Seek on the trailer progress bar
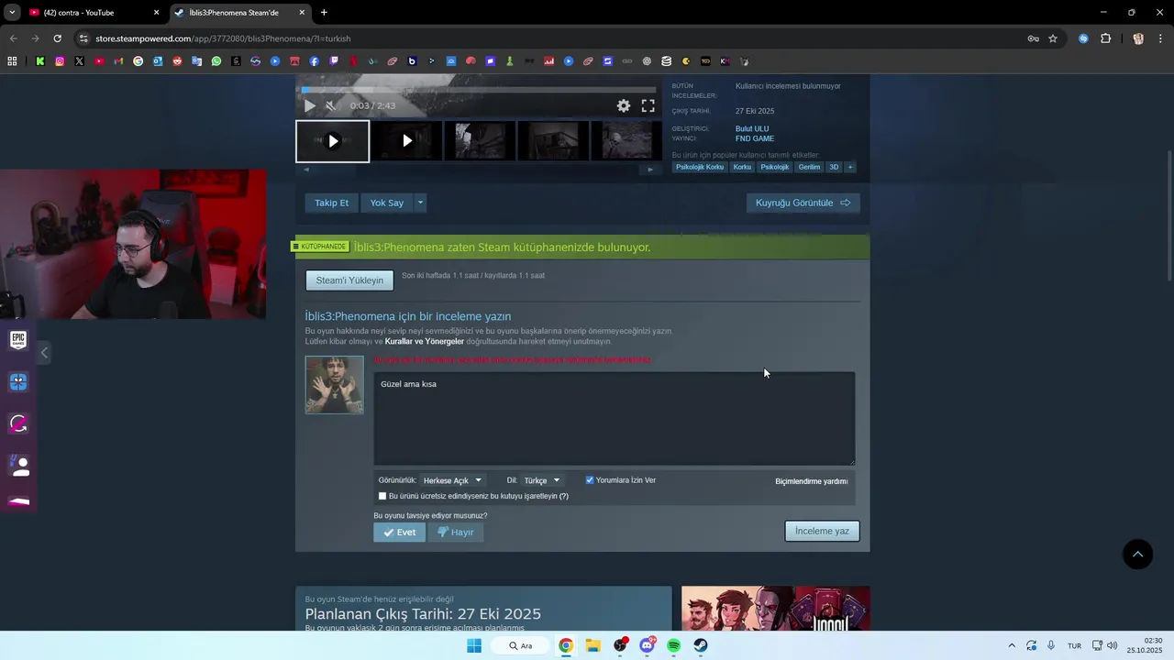 click(x=478, y=90)
